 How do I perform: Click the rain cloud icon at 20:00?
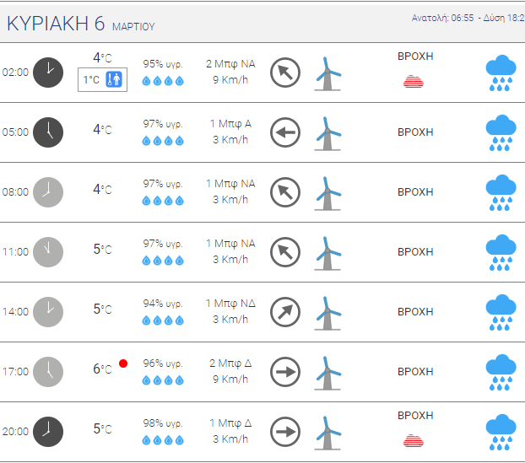pyautogui.click(x=501, y=433)
